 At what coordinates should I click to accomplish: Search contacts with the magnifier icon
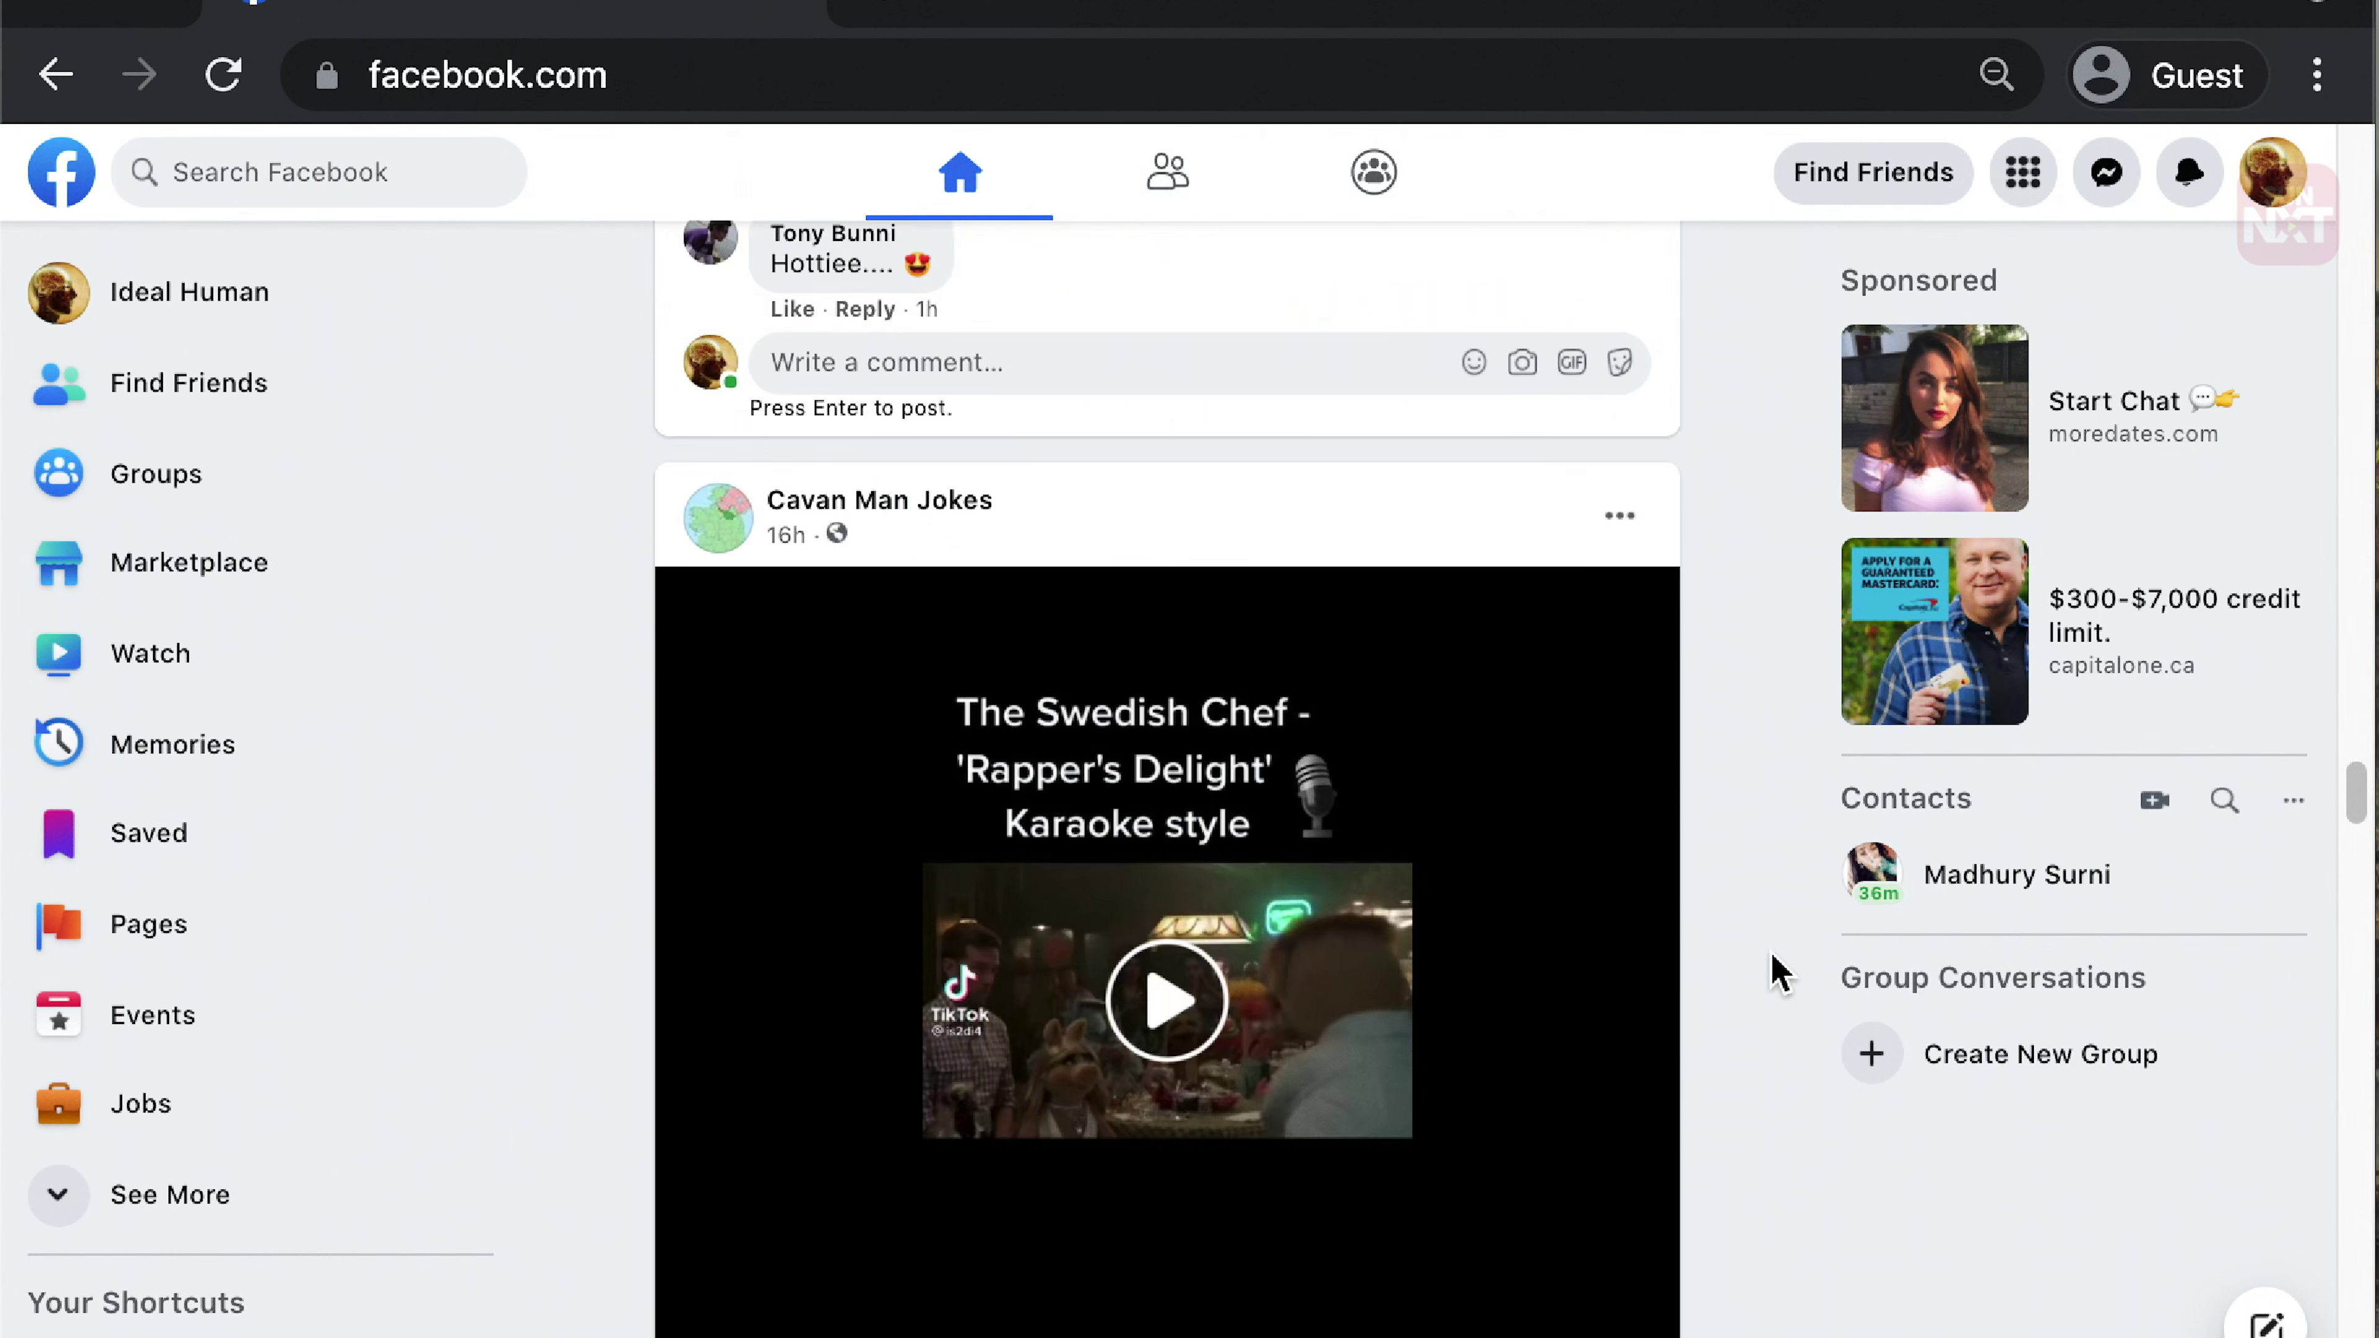(x=2224, y=800)
